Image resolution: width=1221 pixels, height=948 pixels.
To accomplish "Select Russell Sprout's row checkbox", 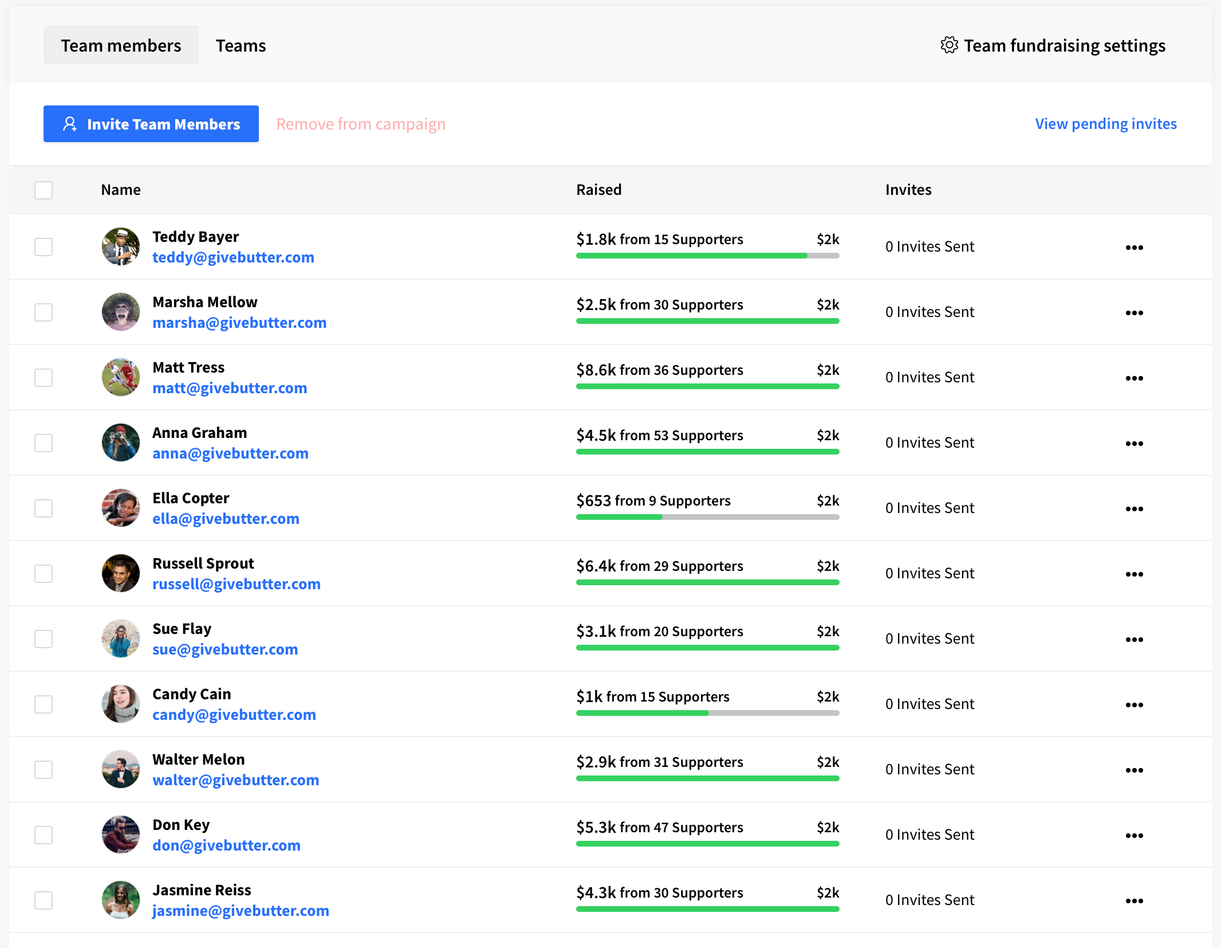I will point(44,574).
